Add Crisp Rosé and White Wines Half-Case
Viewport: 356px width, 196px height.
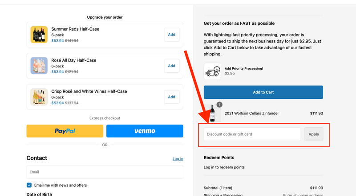coord(171,97)
